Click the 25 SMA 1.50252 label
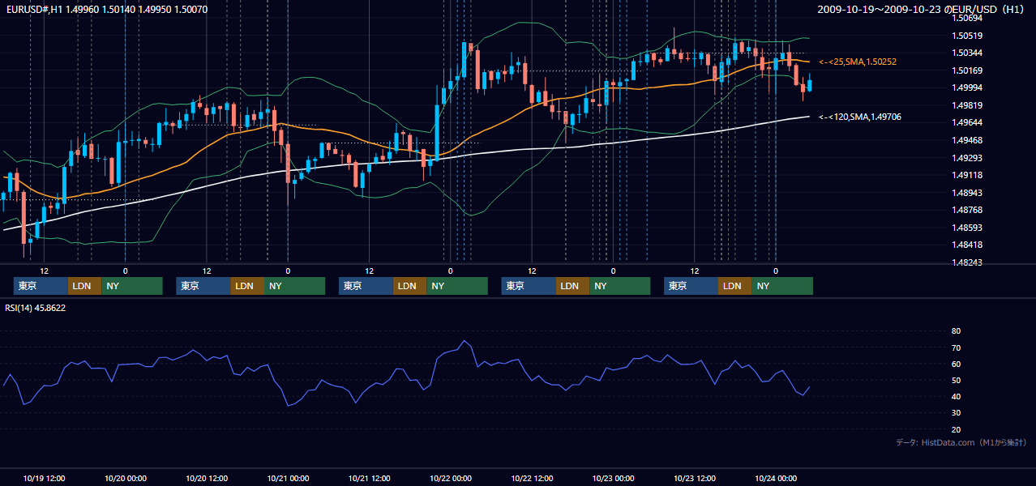The width and height of the screenshot is (1036, 486). pyautogui.click(x=858, y=62)
